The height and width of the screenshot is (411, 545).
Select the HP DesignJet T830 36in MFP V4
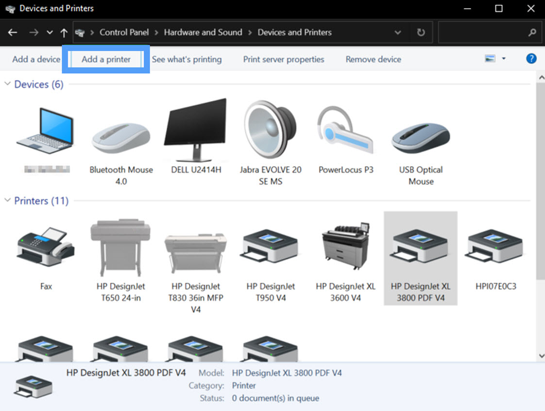click(x=196, y=253)
